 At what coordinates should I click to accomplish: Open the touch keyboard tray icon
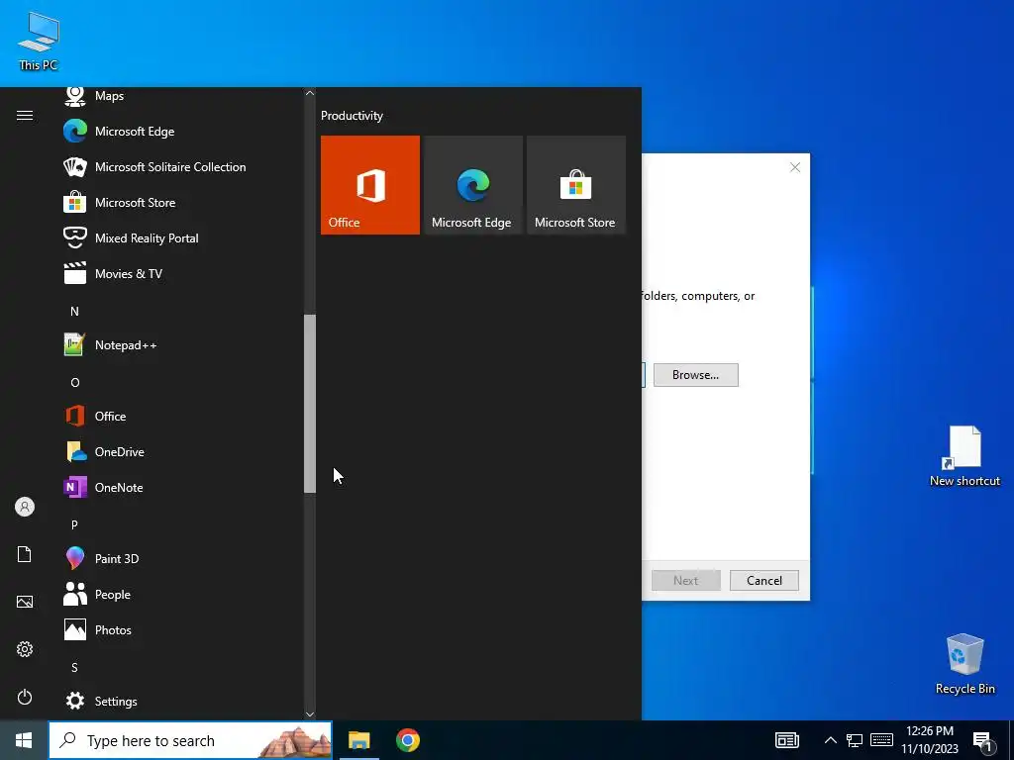click(x=881, y=740)
